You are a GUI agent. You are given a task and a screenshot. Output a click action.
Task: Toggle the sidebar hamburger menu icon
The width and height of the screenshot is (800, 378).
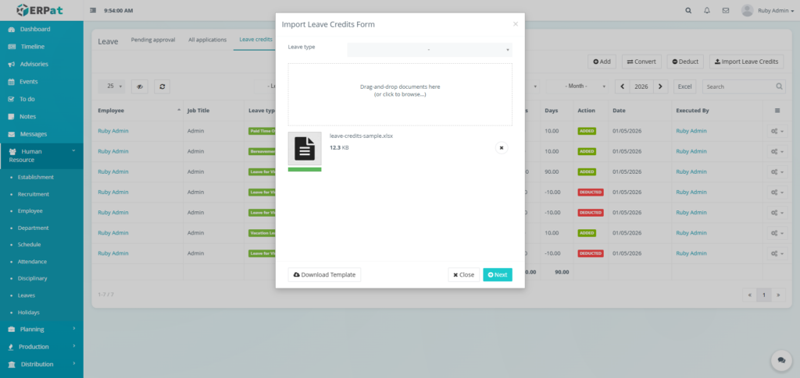click(x=93, y=10)
